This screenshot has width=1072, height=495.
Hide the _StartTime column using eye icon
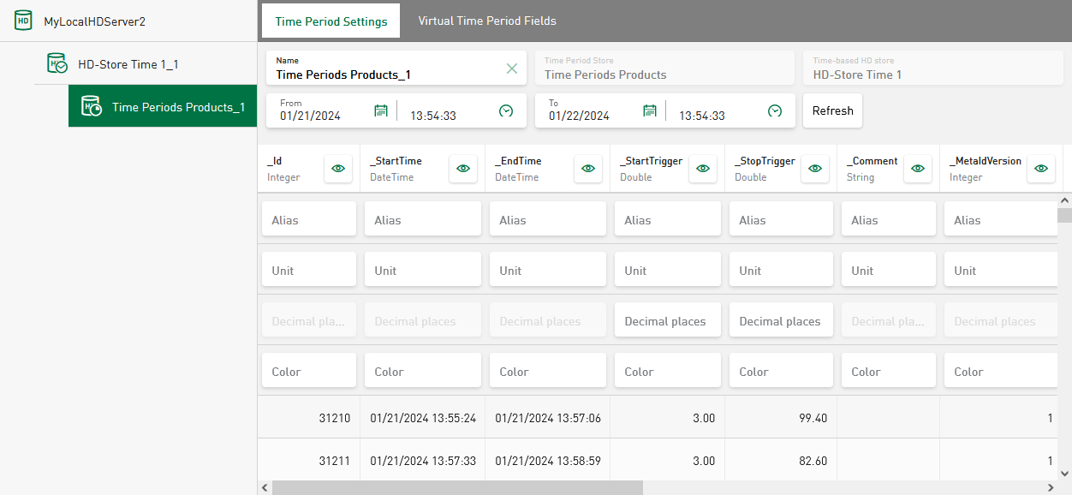[463, 169]
